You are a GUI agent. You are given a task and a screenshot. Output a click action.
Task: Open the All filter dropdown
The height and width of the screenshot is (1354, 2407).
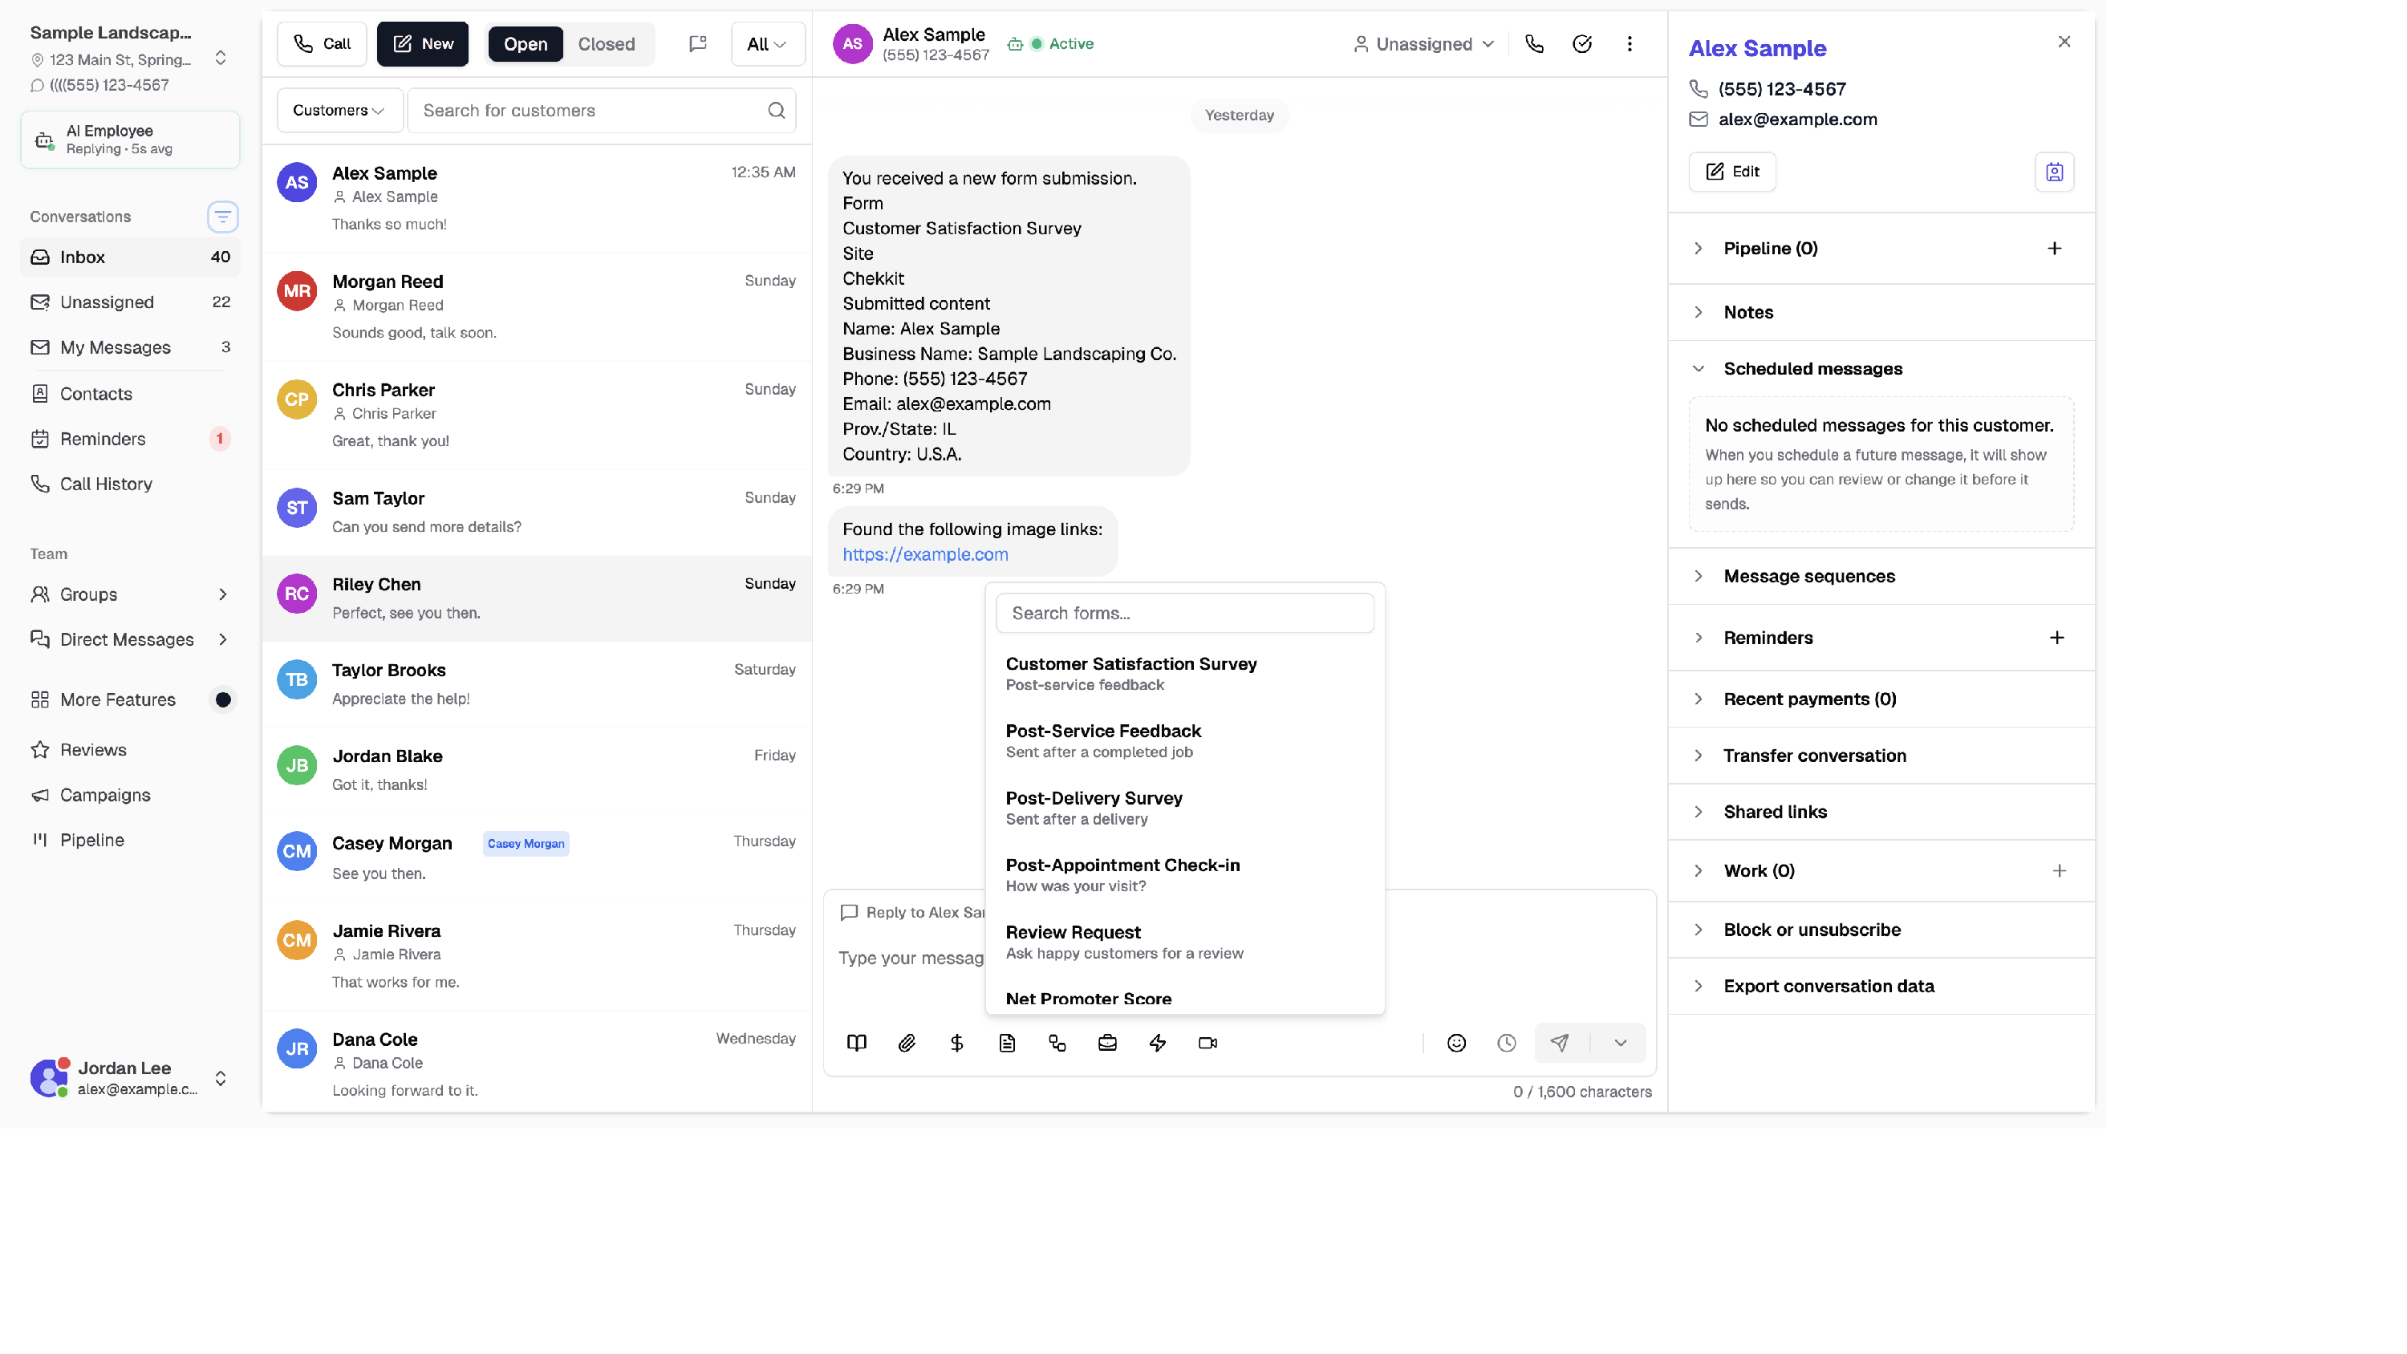click(x=767, y=44)
